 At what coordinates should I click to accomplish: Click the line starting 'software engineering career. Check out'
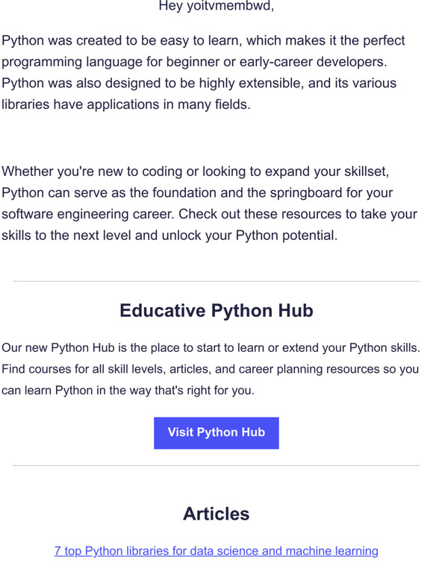click(x=209, y=214)
